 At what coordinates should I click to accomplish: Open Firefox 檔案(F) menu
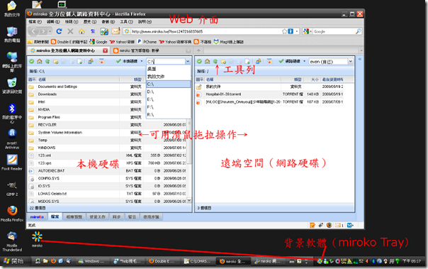tap(35, 21)
